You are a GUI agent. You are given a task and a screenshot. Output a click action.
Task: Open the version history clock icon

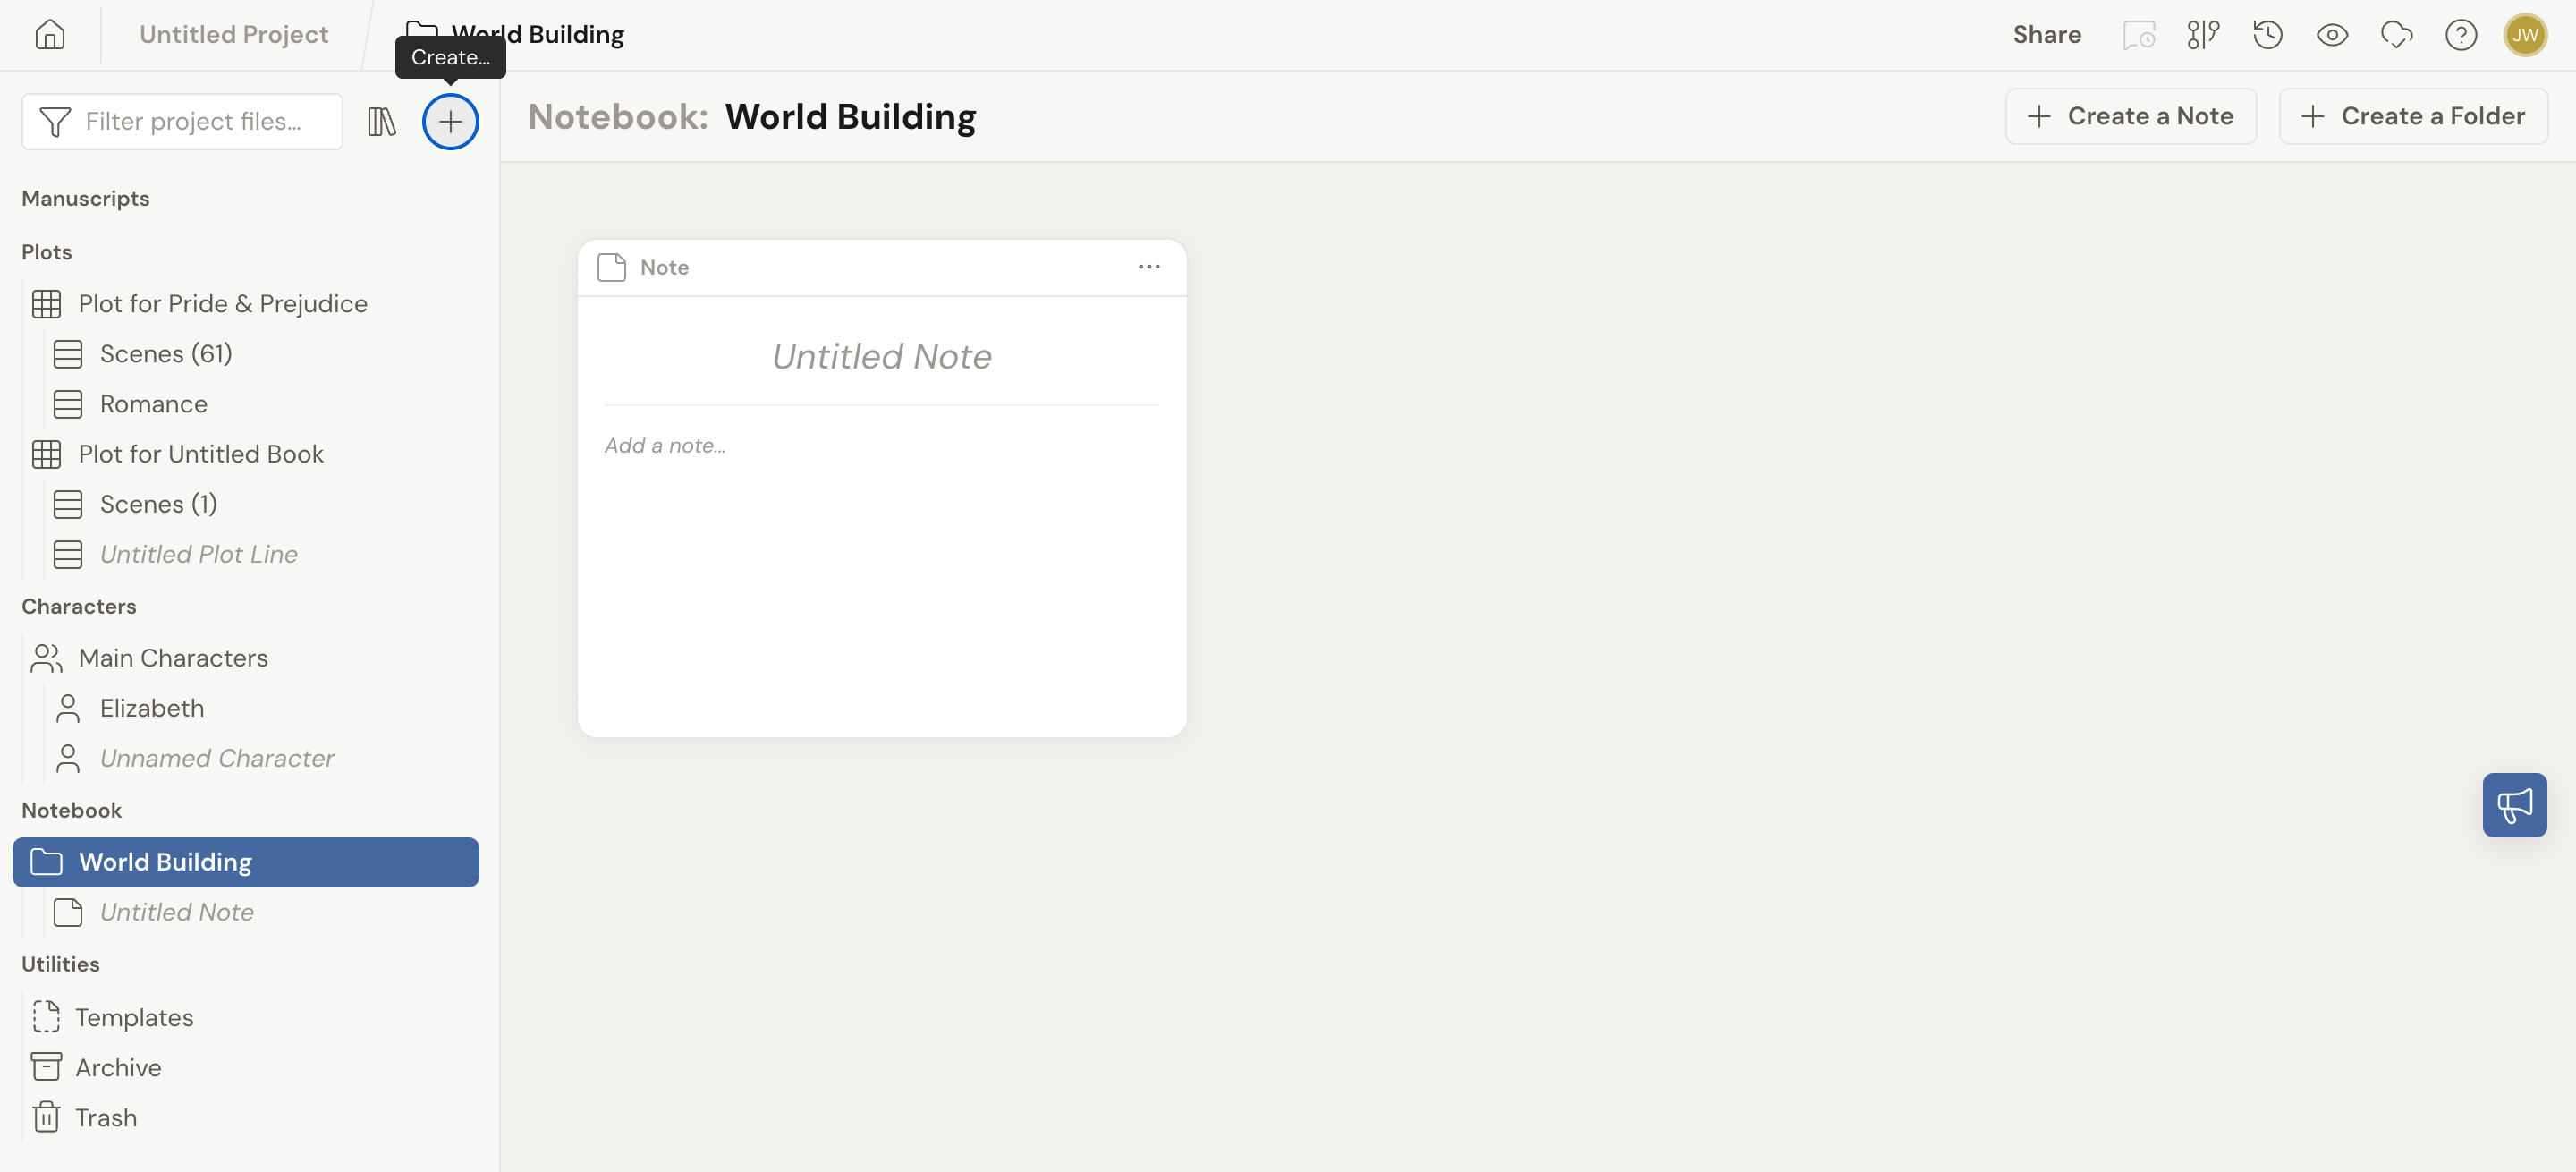[2267, 35]
